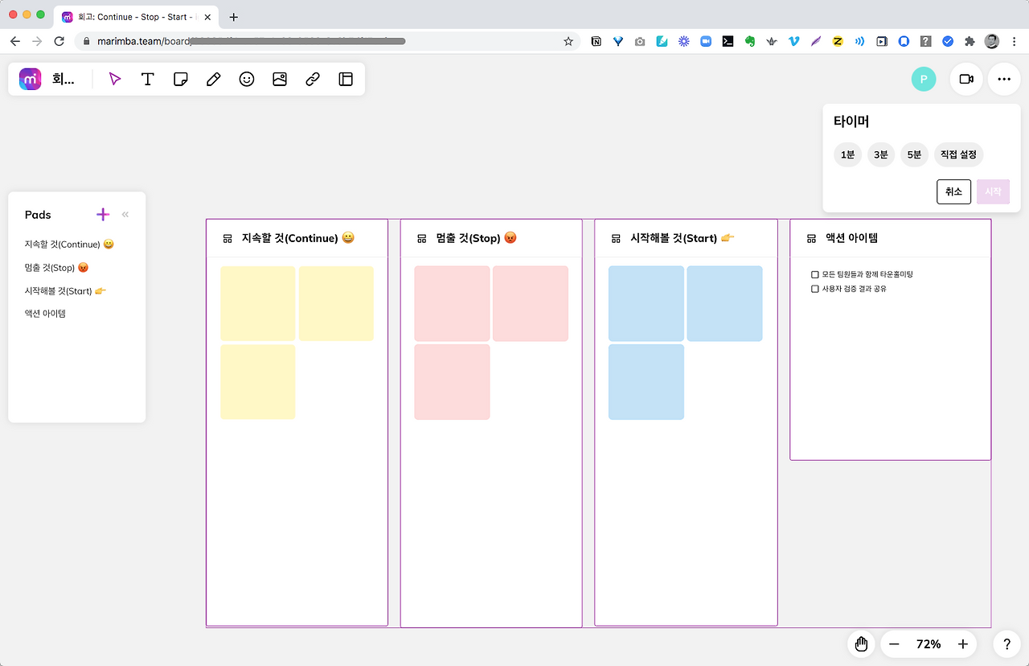Go to 지속할 것(Continue) in the Pads list

(69, 245)
